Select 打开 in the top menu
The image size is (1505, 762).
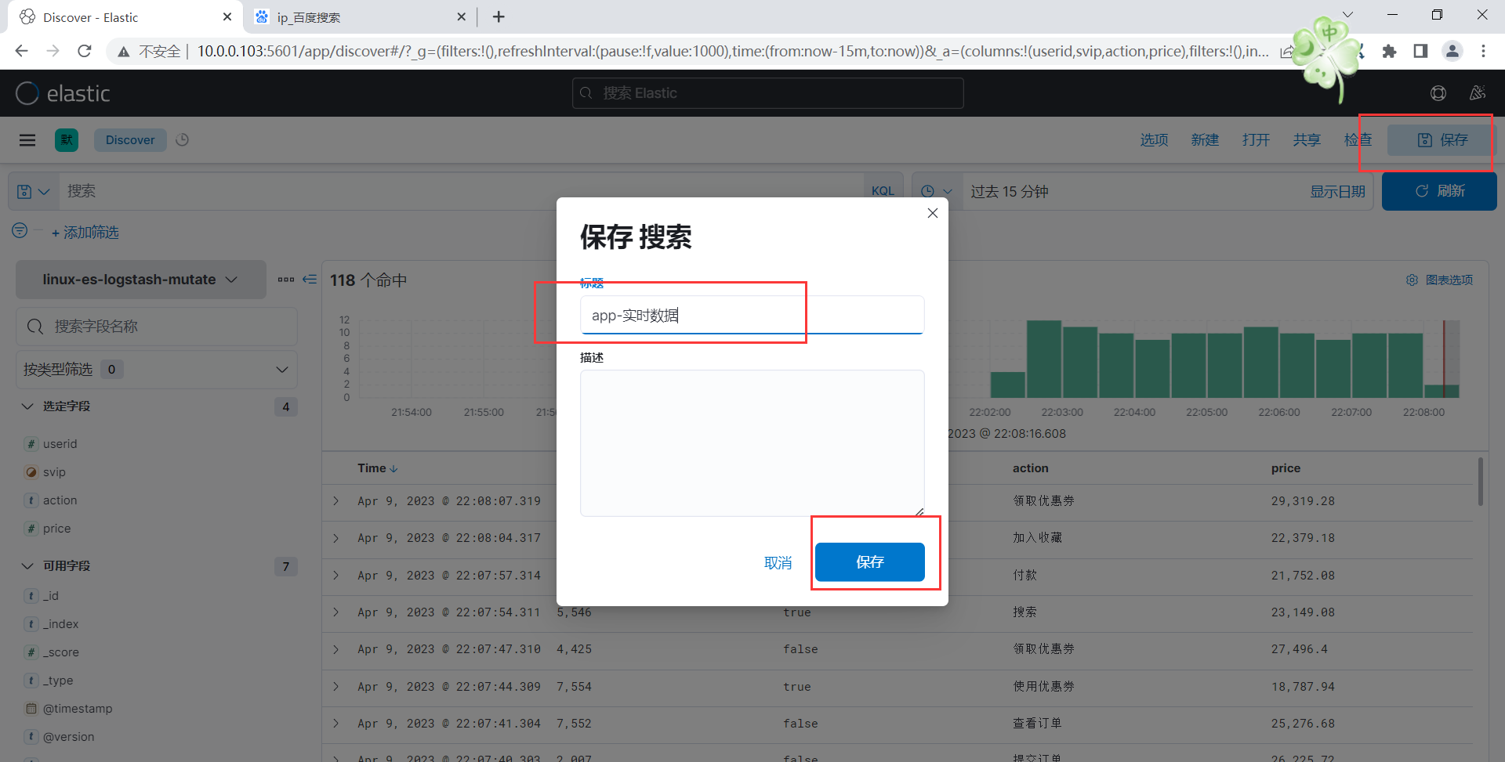[1256, 139]
